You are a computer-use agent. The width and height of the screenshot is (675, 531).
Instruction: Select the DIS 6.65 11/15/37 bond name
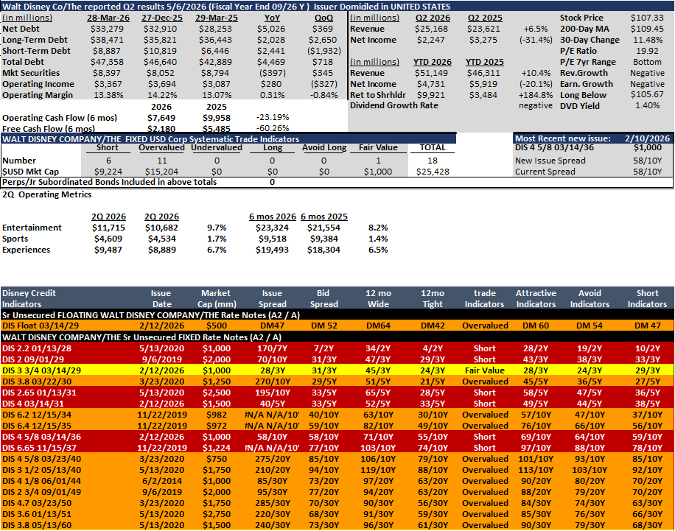point(39,448)
